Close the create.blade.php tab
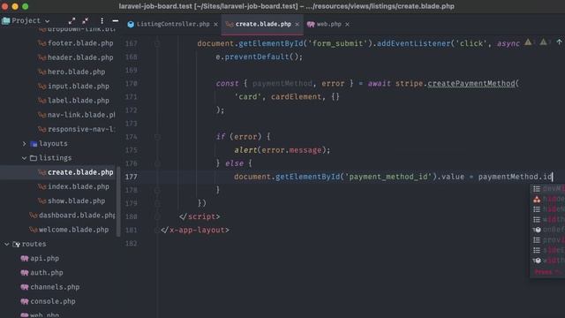Image resolution: width=565 pixels, height=318 pixels. click(x=297, y=24)
